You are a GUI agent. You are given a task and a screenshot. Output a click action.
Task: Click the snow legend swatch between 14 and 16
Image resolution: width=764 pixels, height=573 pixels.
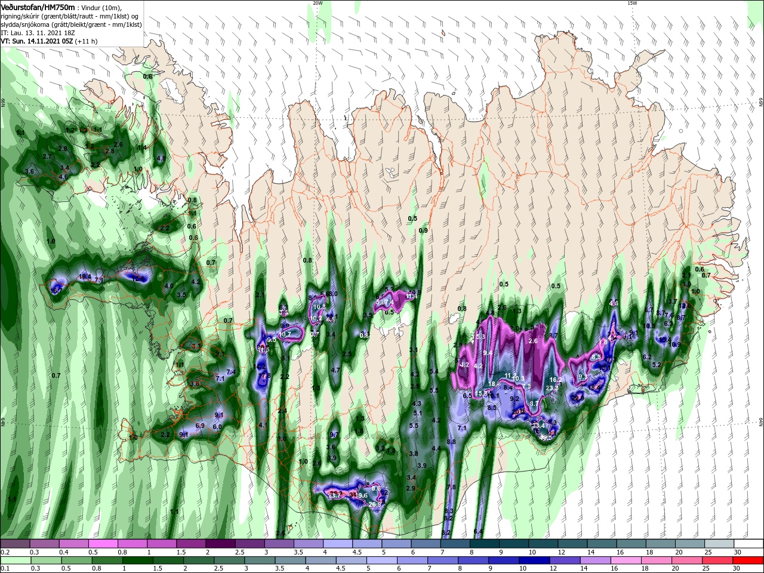[602, 544]
